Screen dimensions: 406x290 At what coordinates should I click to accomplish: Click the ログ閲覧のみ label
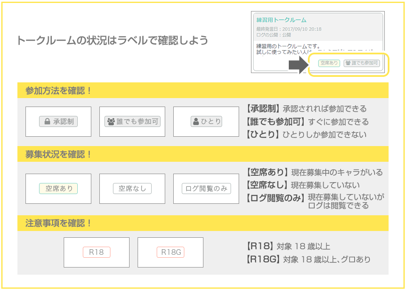coord(206,189)
